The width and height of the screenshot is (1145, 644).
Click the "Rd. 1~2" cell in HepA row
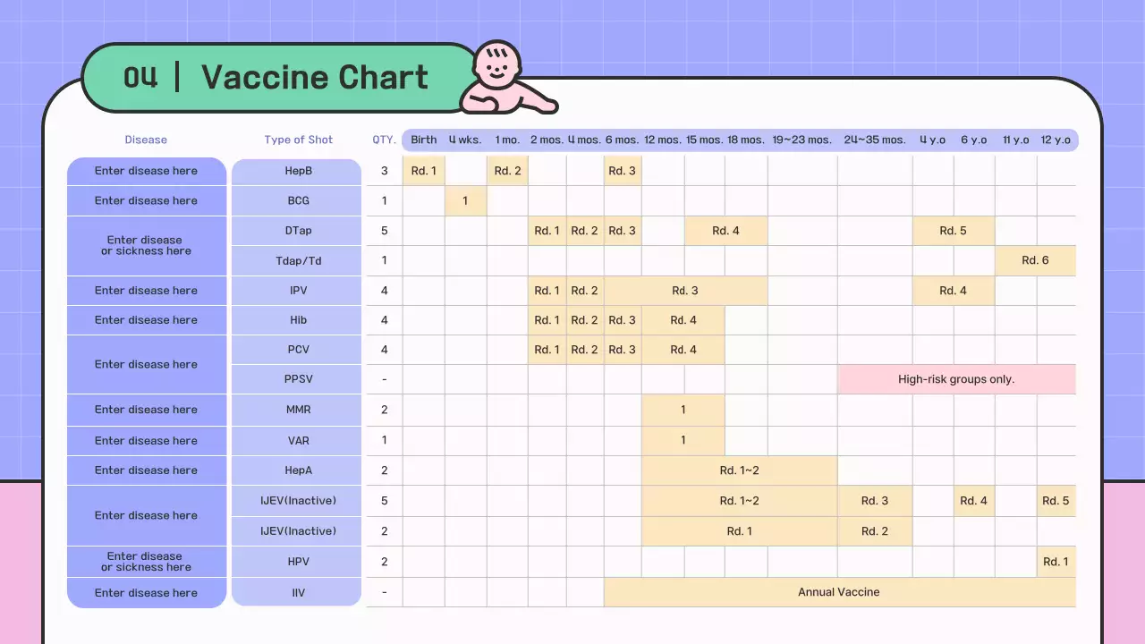click(739, 470)
